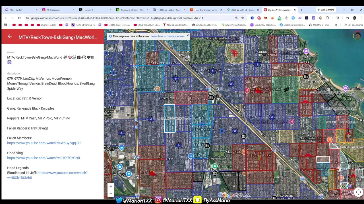
Task: Click the Jewel-Osco shopping cart marker
Action: pyautogui.click(x=129, y=174)
